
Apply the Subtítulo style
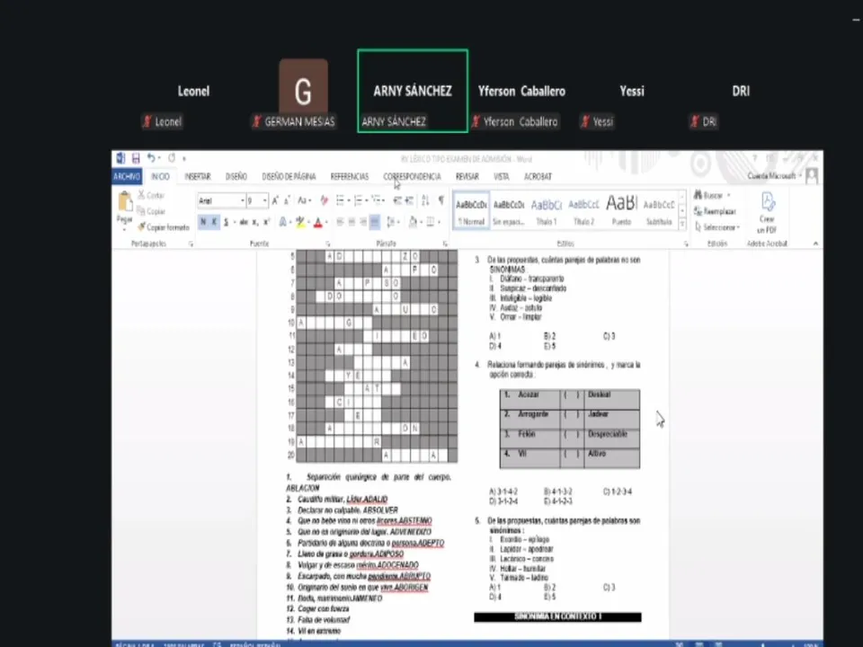click(x=659, y=211)
